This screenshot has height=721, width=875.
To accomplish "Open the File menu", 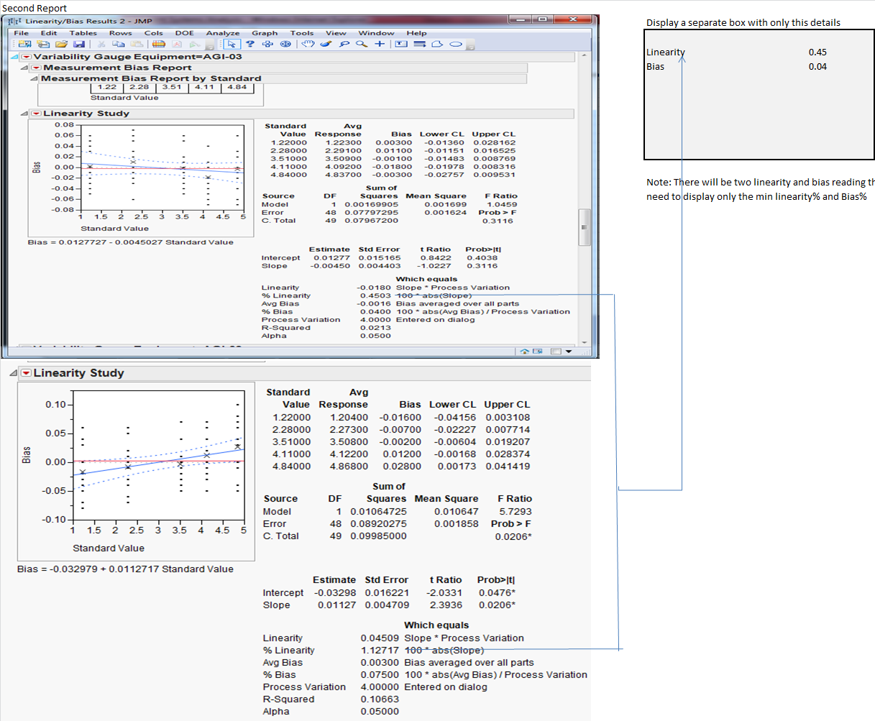I will (22, 33).
